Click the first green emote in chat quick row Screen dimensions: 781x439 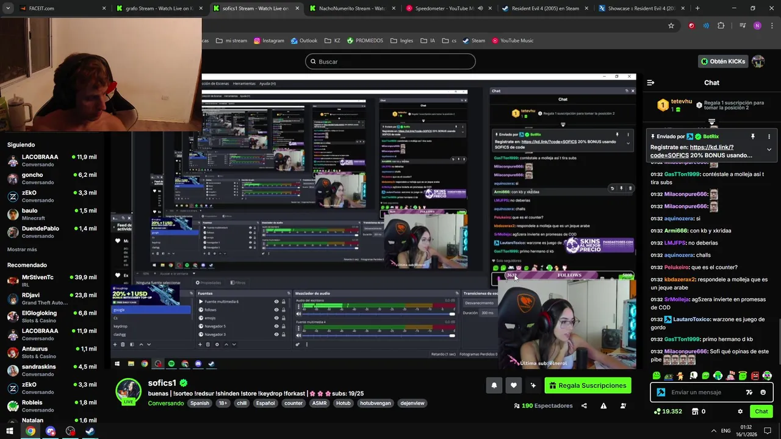(657, 376)
